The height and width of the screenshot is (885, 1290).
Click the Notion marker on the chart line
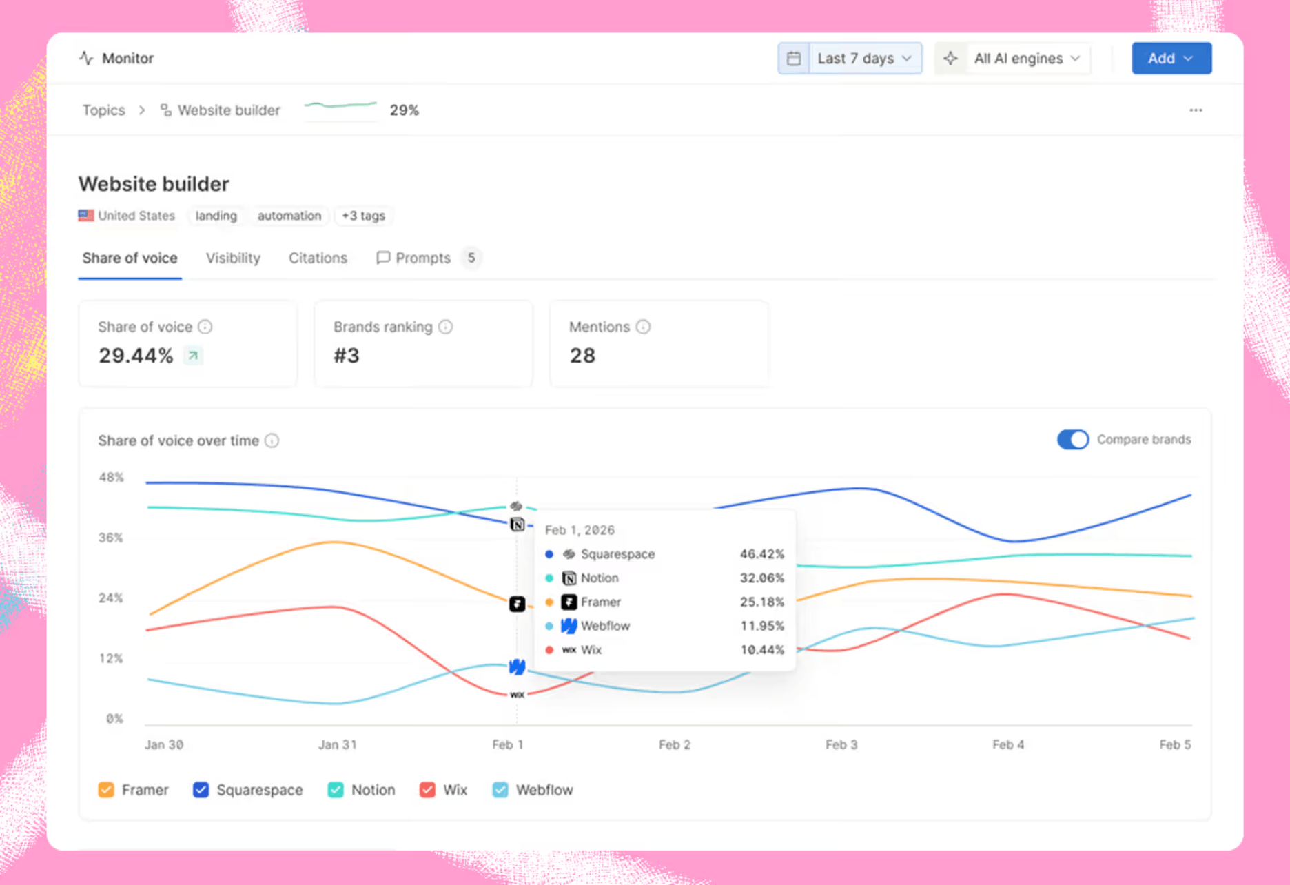[x=518, y=525]
